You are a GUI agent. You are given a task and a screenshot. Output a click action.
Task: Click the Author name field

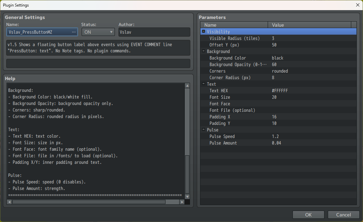[153, 32]
